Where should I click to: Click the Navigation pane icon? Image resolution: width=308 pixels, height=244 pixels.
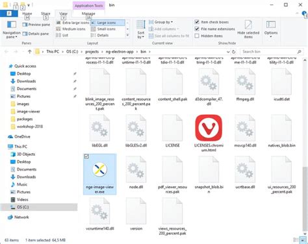click(x=12, y=25)
